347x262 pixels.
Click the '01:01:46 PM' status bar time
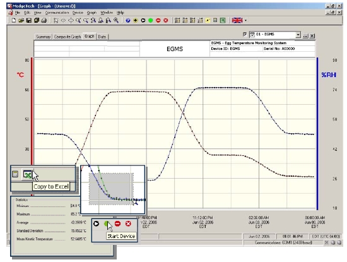pos(292,237)
